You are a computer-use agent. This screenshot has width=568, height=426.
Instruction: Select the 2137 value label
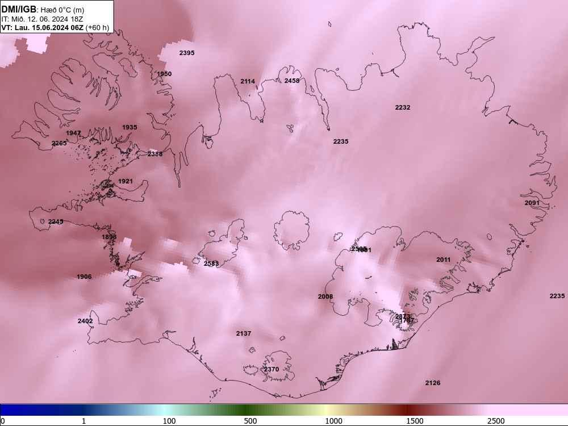(x=244, y=333)
